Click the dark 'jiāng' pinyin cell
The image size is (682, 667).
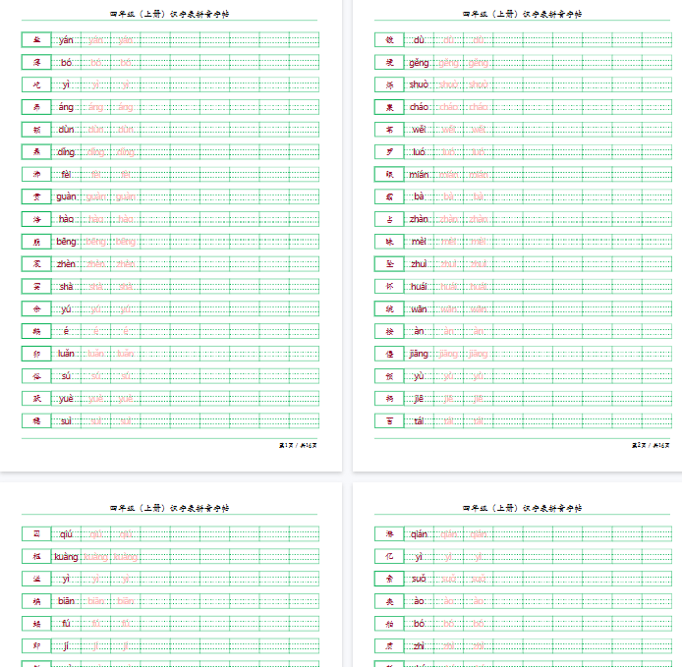[x=419, y=354]
